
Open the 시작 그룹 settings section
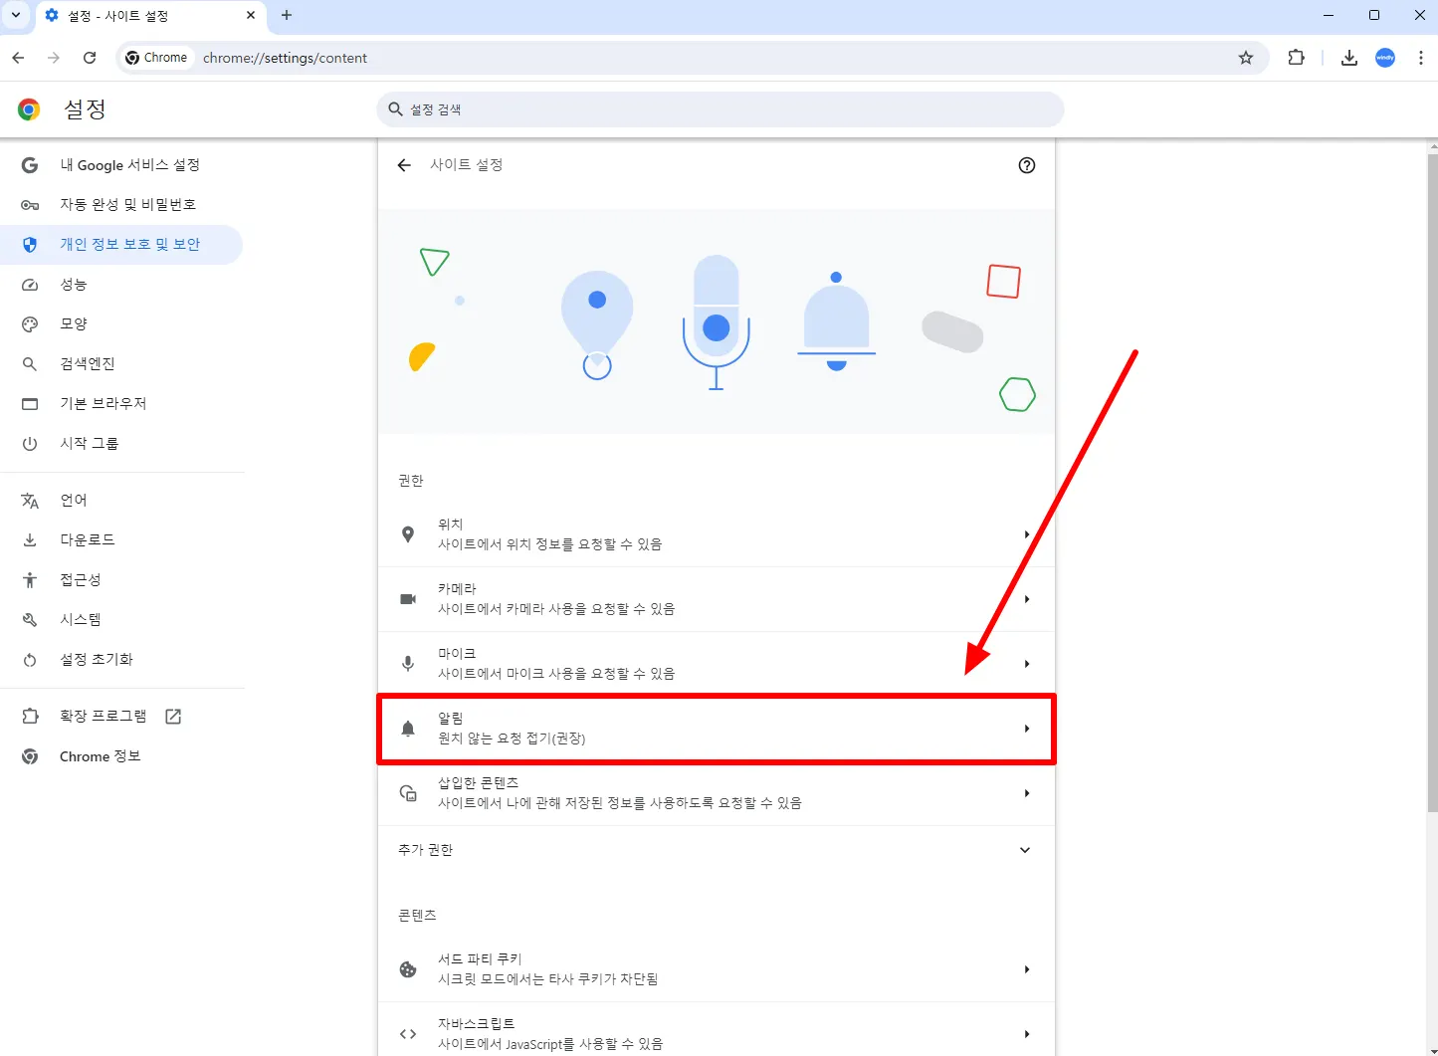pos(121,444)
